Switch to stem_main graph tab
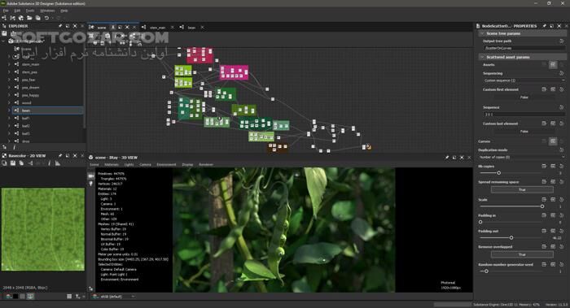 (157, 28)
